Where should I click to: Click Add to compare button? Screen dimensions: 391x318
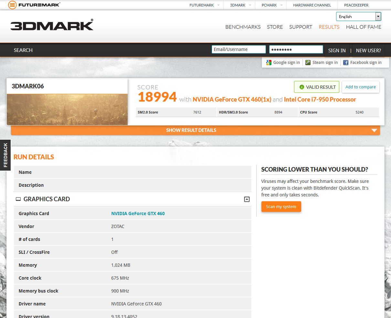coord(361,87)
